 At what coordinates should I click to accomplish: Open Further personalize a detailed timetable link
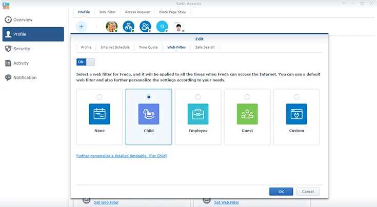tap(122, 156)
